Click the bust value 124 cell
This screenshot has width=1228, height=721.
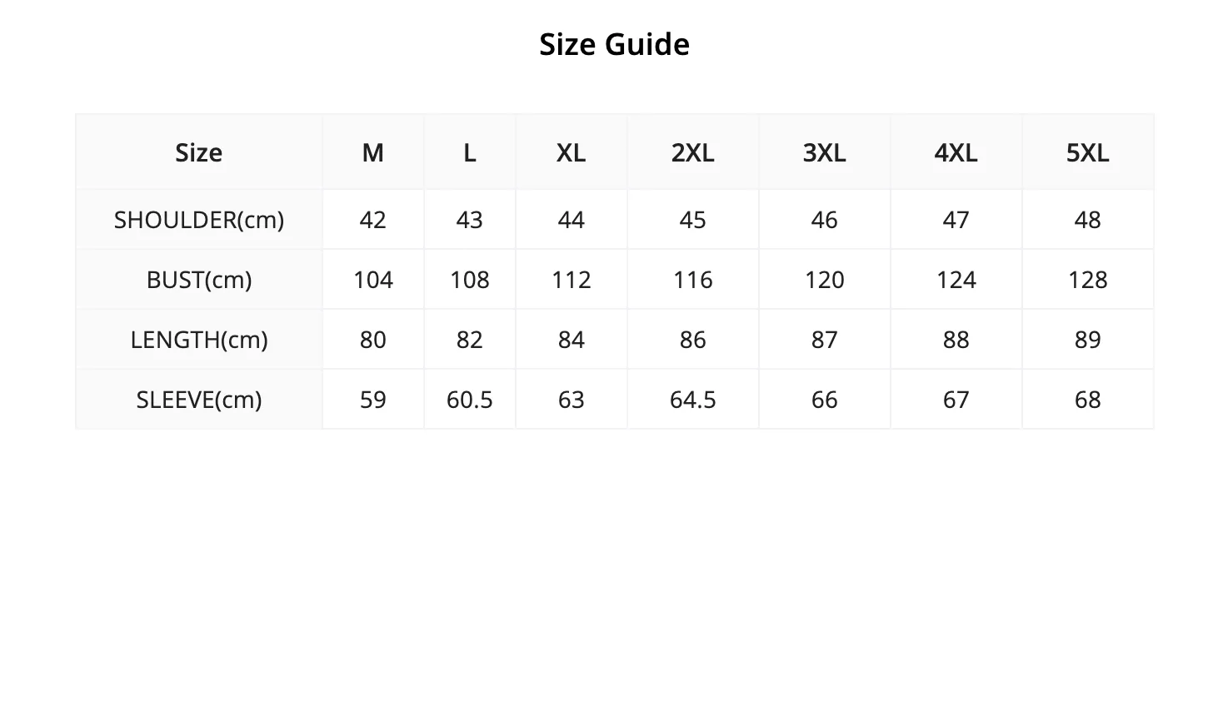[x=956, y=280]
